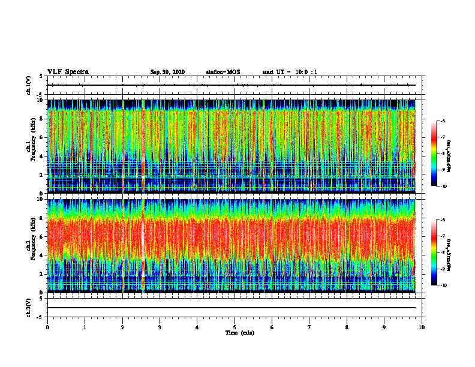
Task: Click the "Time (min)" x-axis label
Action: click(240, 333)
